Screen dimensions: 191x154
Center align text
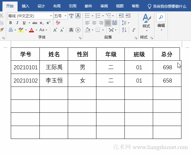pos(94,23)
